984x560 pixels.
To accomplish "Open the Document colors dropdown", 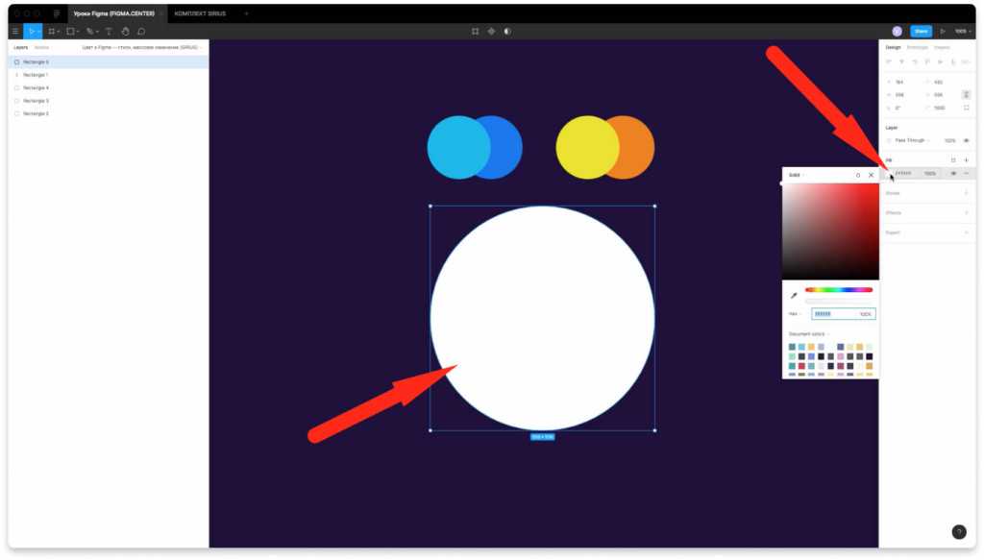I will click(x=809, y=334).
